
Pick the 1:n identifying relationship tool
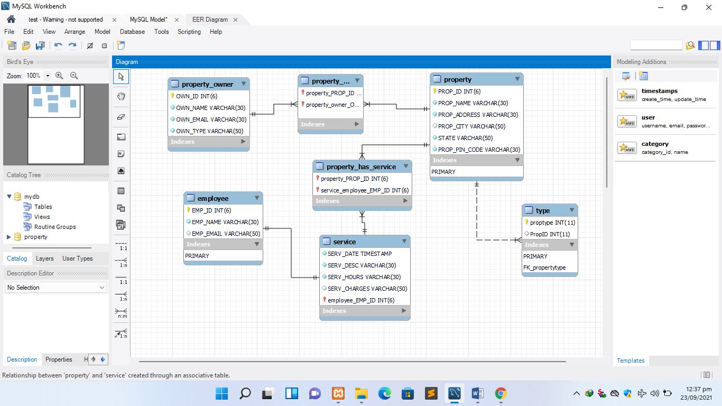[x=122, y=296]
